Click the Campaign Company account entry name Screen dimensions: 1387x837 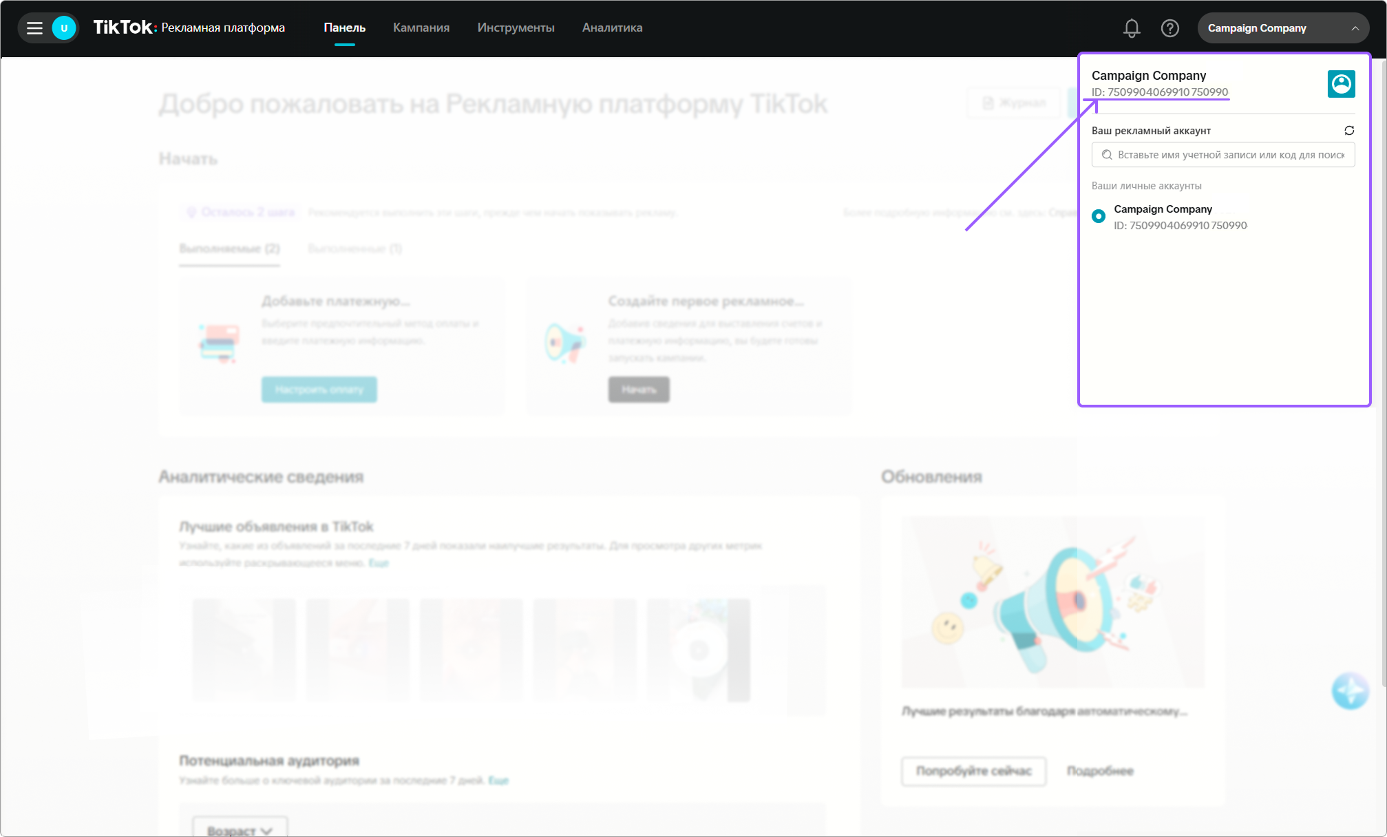tap(1163, 209)
